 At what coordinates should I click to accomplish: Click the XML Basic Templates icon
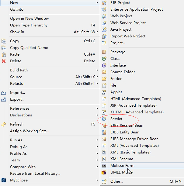(104, 152)
